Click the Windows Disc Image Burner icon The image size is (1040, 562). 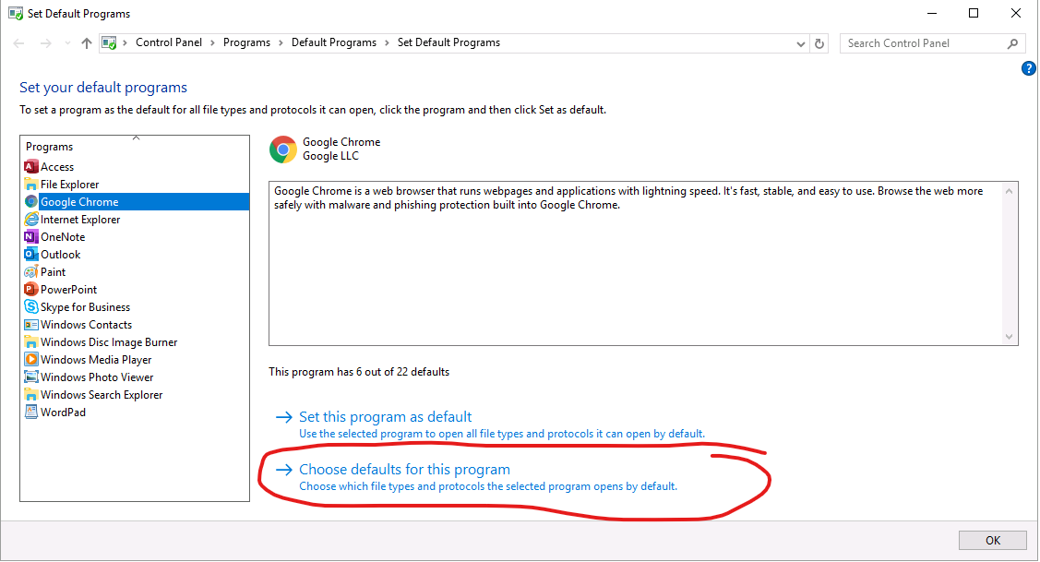pos(31,342)
